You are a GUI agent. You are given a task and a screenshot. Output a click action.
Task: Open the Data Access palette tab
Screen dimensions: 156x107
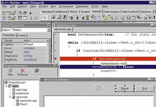tap(111, 12)
